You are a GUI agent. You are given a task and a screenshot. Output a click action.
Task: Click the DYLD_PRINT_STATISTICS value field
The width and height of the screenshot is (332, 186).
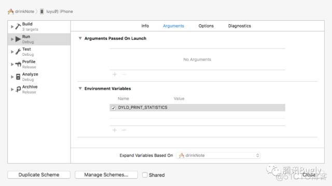click(229, 107)
